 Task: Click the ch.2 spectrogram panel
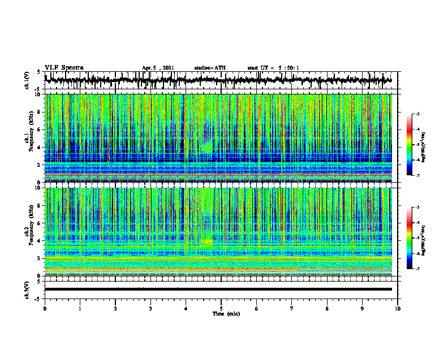(218, 232)
